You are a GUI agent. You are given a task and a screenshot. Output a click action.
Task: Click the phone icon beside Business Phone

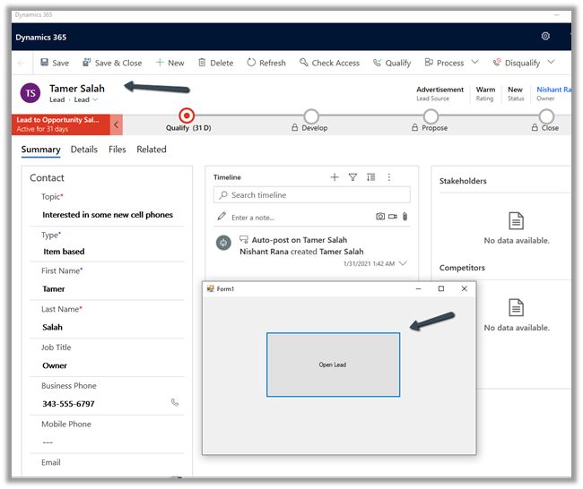pos(175,403)
